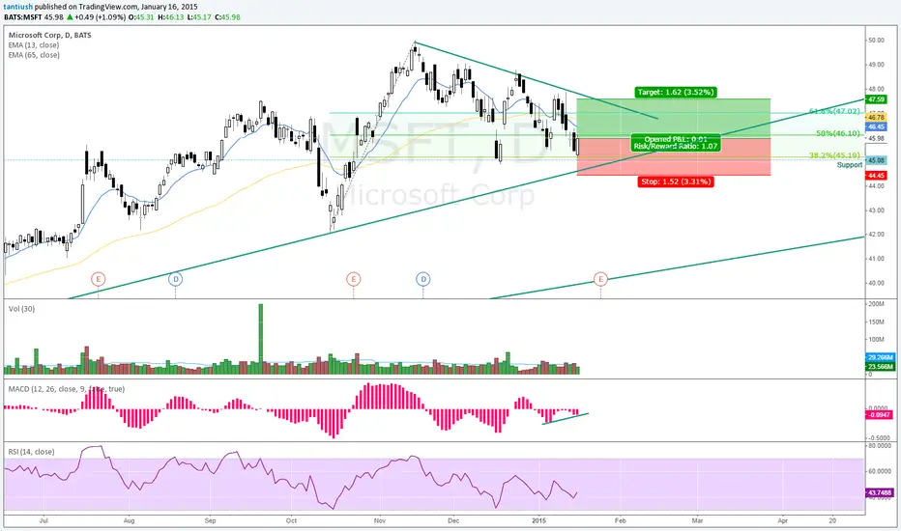Click the Microsoft Corp, D, BATS chart title
The width and height of the screenshot is (901, 531).
click(49, 35)
